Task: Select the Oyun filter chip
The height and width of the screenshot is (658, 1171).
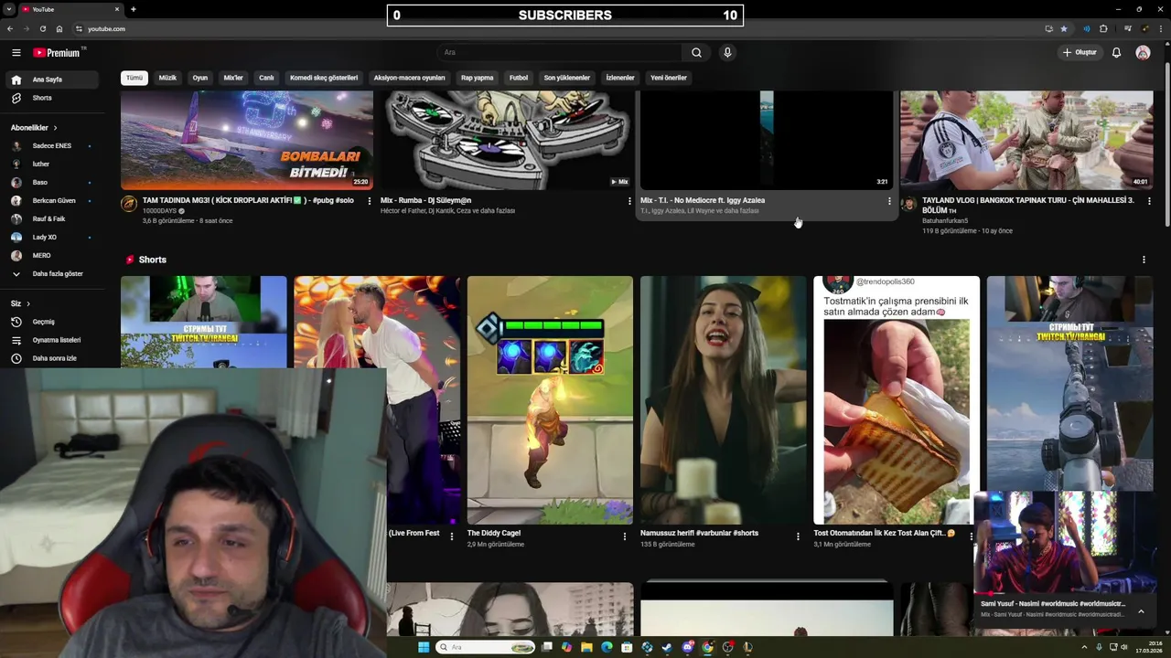Action: (200, 78)
